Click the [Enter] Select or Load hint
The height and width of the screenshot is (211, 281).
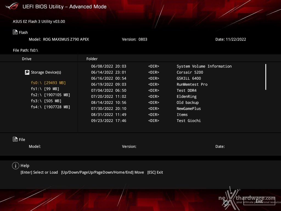[x=39, y=172]
